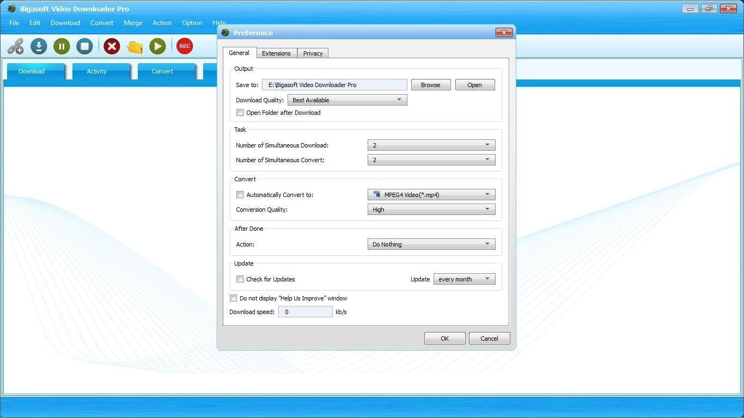Screen dimensions: 744x418
Task: Expand Number of Simultaneous Download dropdown
Action: [x=431, y=145]
